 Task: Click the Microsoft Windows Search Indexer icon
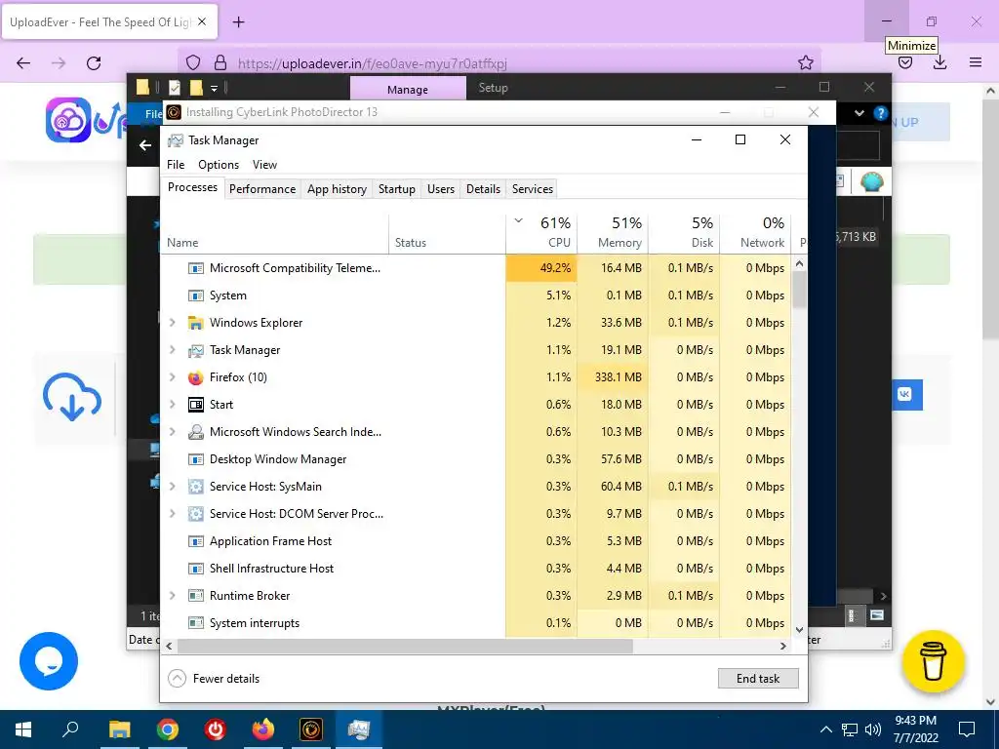click(195, 432)
